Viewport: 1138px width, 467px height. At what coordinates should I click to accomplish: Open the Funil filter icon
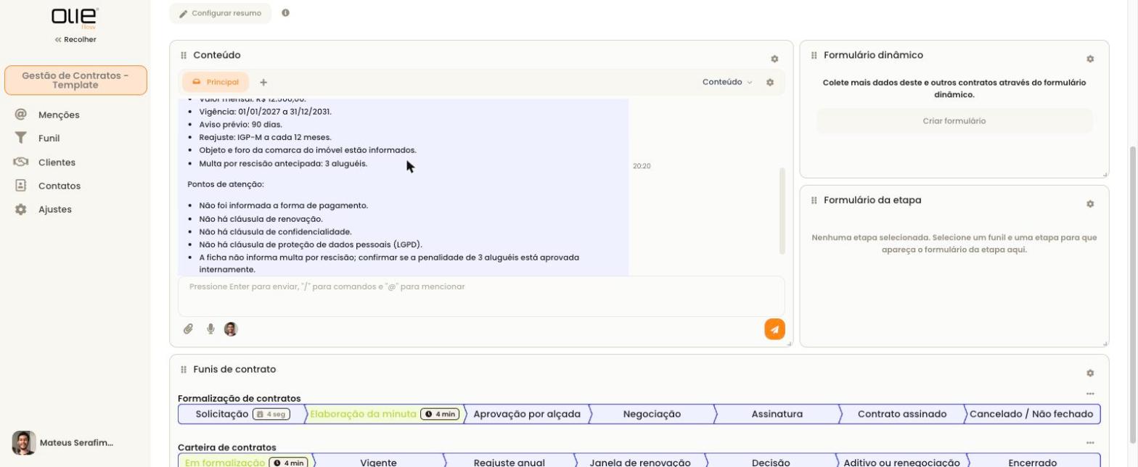coord(21,138)
